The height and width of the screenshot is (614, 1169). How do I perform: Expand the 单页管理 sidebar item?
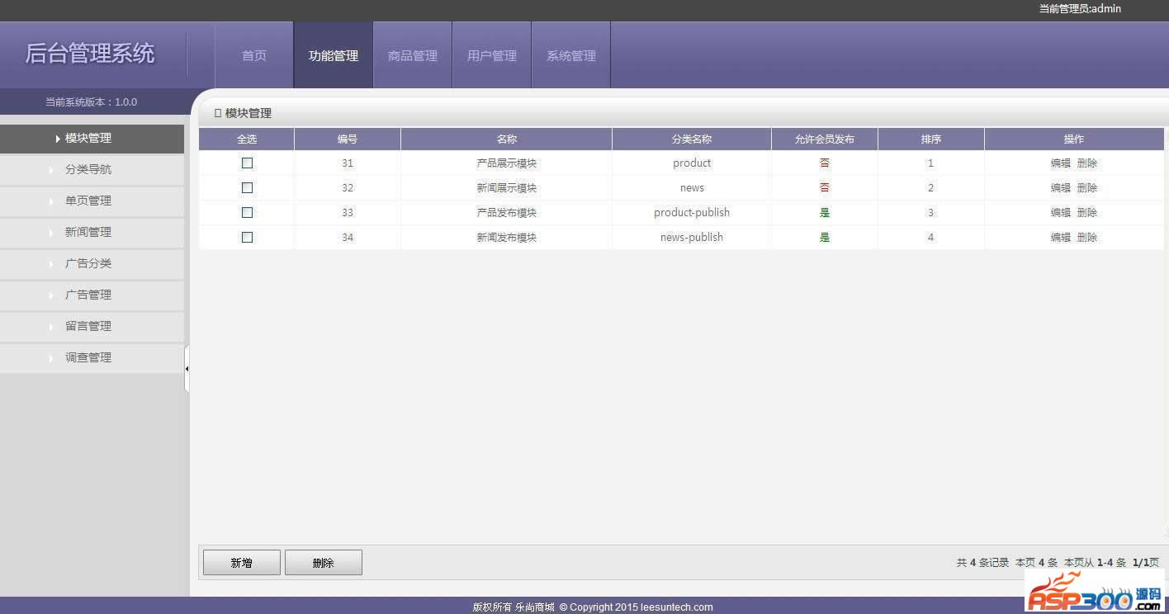pyautogui.click(x=88, y=201)
